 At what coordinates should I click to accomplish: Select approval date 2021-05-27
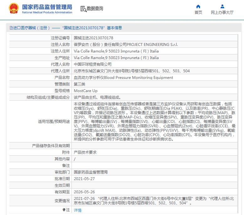tap(84, 179)
